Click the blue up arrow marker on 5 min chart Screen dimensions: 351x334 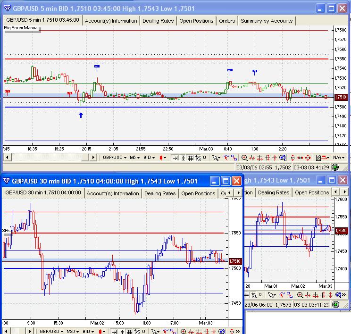[x=81, y=115]
